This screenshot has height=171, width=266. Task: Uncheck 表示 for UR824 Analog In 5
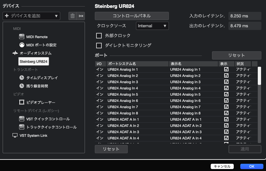[226, 94]
